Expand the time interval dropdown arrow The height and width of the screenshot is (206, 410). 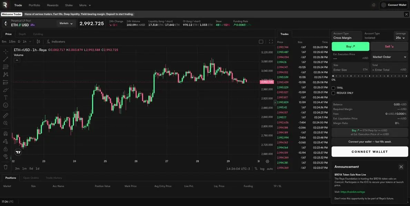[x=30, y=42]
